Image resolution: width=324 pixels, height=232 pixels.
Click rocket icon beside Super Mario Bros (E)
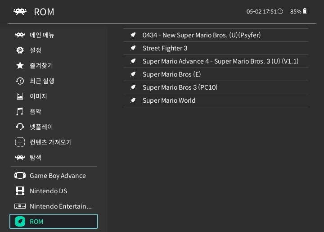[x=133, y=74]
